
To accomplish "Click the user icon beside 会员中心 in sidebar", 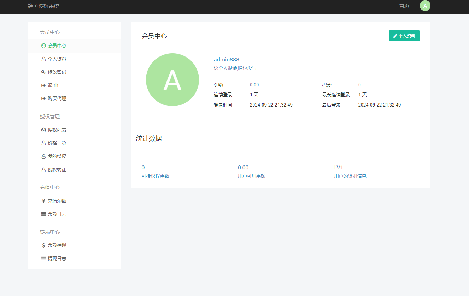I will click(x=43, y=46).
